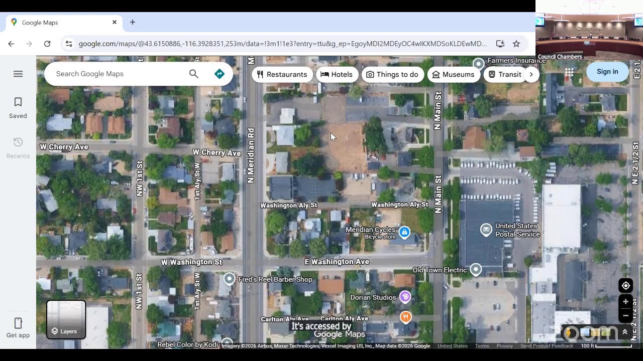Filter map by Transit chip
The image size is (643, 361).
tap(505, 74)
